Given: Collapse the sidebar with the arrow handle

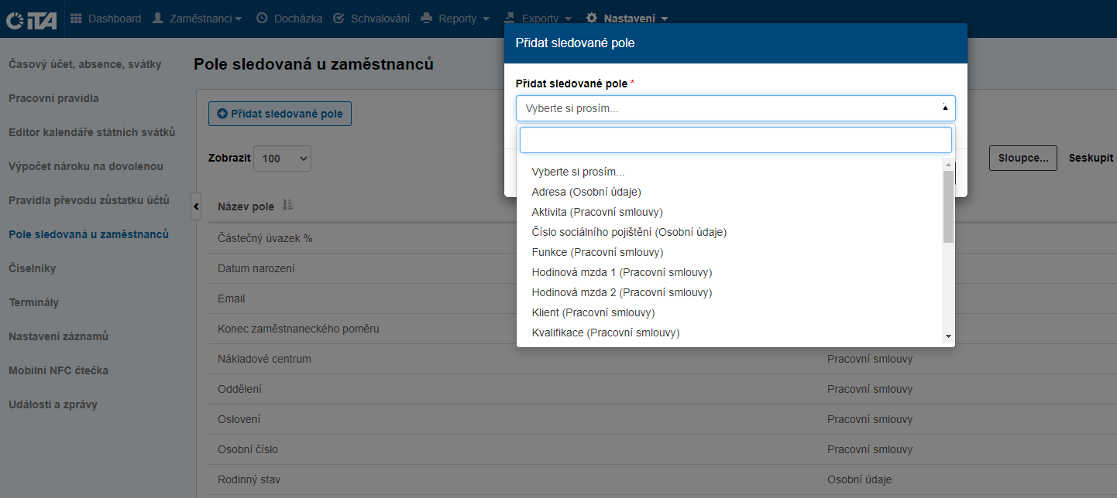Looking at the screenshot, I should 195,206.
